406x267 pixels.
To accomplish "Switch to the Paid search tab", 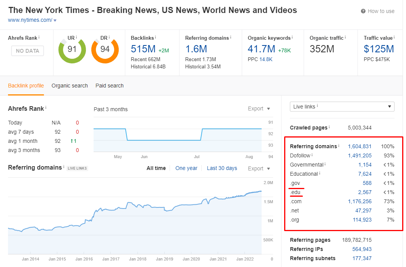I will click(110, 86).
